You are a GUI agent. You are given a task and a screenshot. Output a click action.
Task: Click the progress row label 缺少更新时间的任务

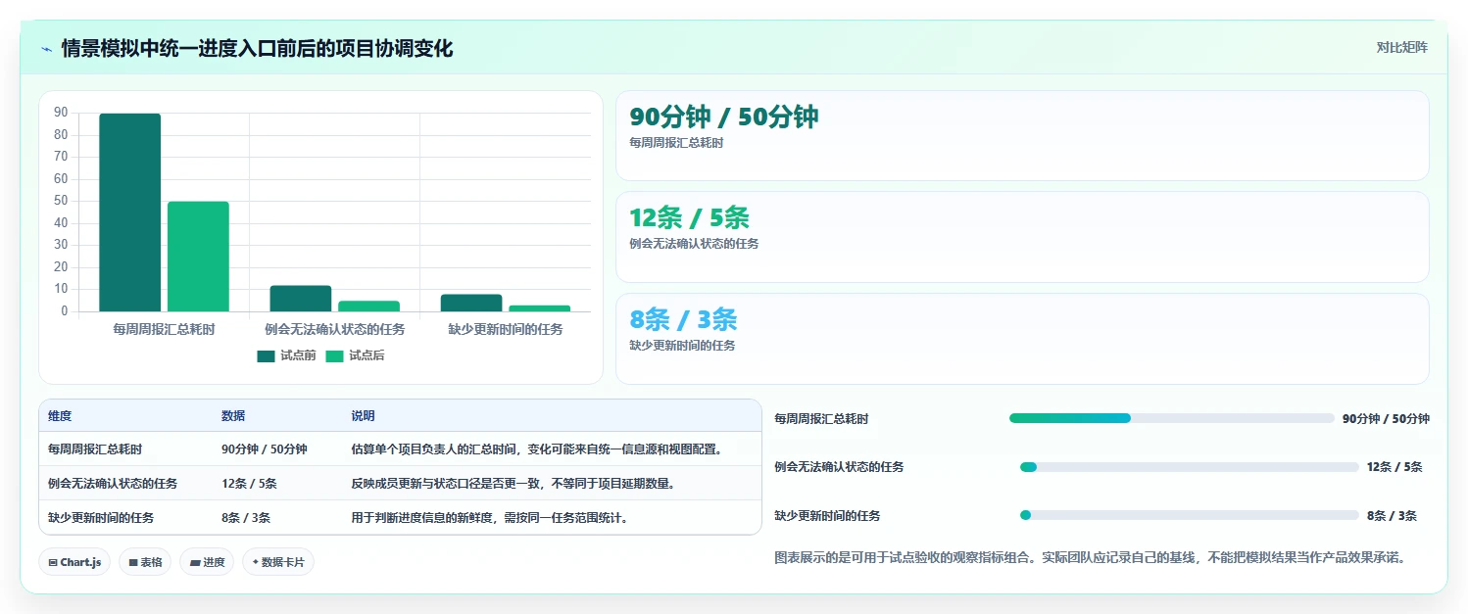(x=827, y=516)
